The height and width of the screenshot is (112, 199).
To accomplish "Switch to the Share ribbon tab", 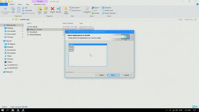I will click(x=20, y=4).
